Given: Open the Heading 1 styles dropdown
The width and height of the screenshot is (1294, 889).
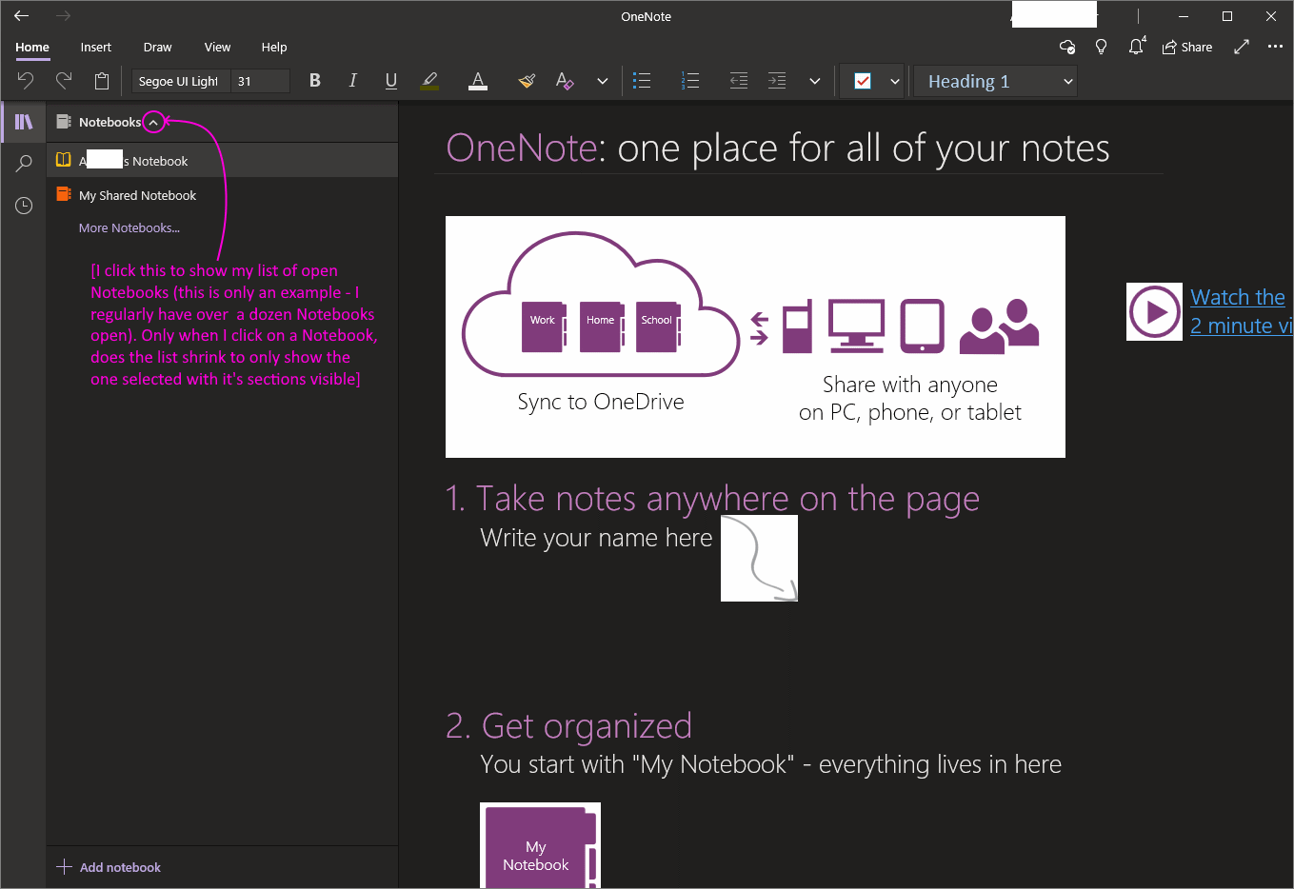Looking at the screenshot, I should pos(995,81).
